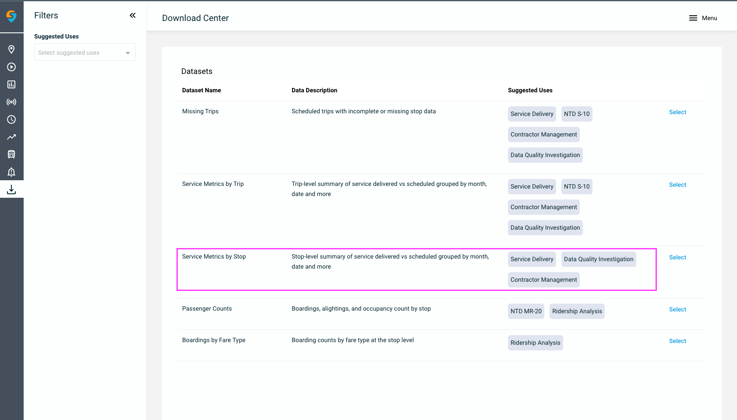
Task: Open the map pin location icon
Action: [x=11, y=49]
